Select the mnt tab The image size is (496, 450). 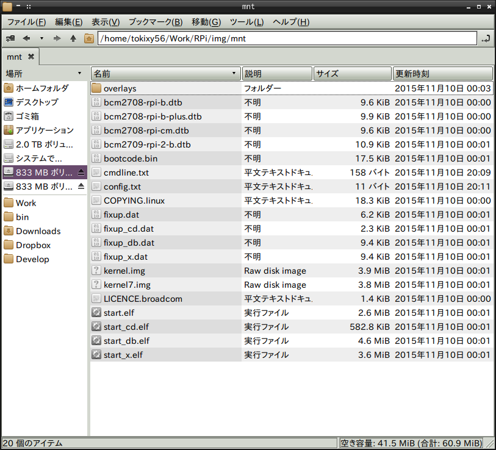[21, 57]
